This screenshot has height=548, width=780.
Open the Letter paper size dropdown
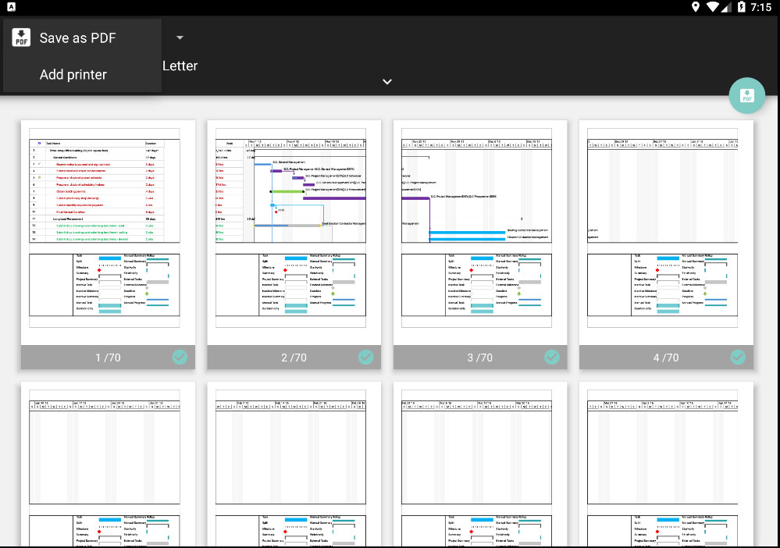tap(180, 66)
